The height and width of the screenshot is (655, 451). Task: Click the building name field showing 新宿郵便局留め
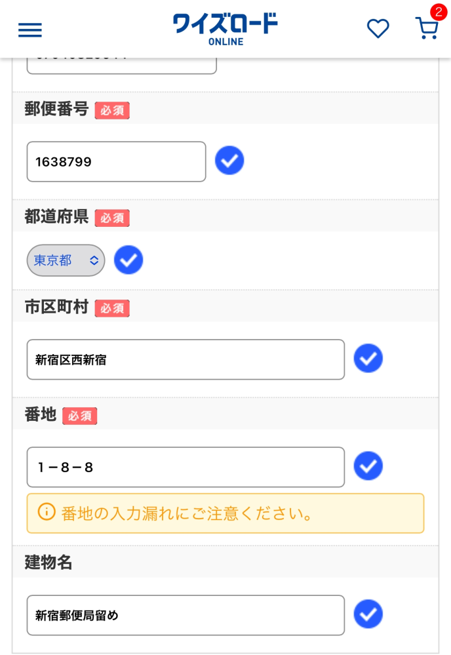pyautogui.click(x=186, y=615)
